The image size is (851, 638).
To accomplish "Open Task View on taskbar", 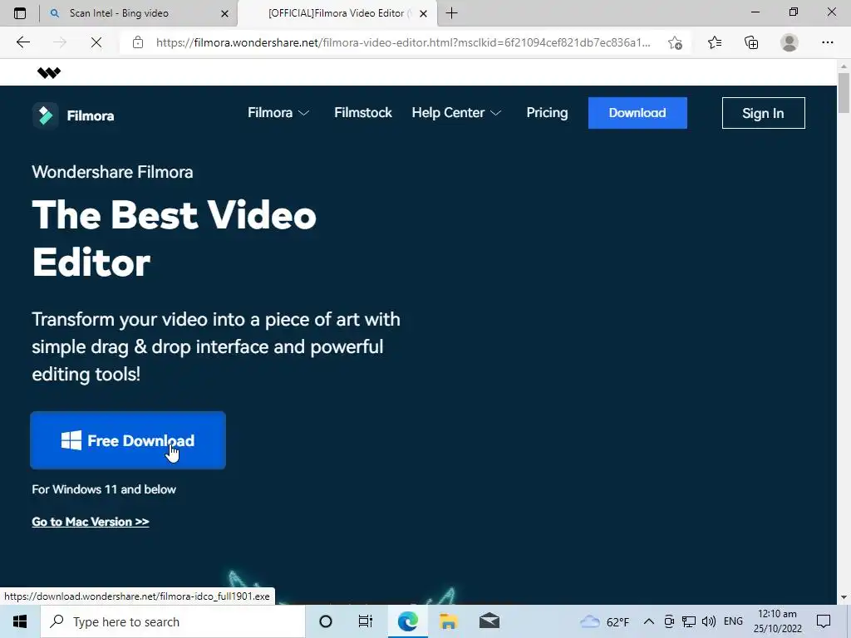I will tap(366, 621).
